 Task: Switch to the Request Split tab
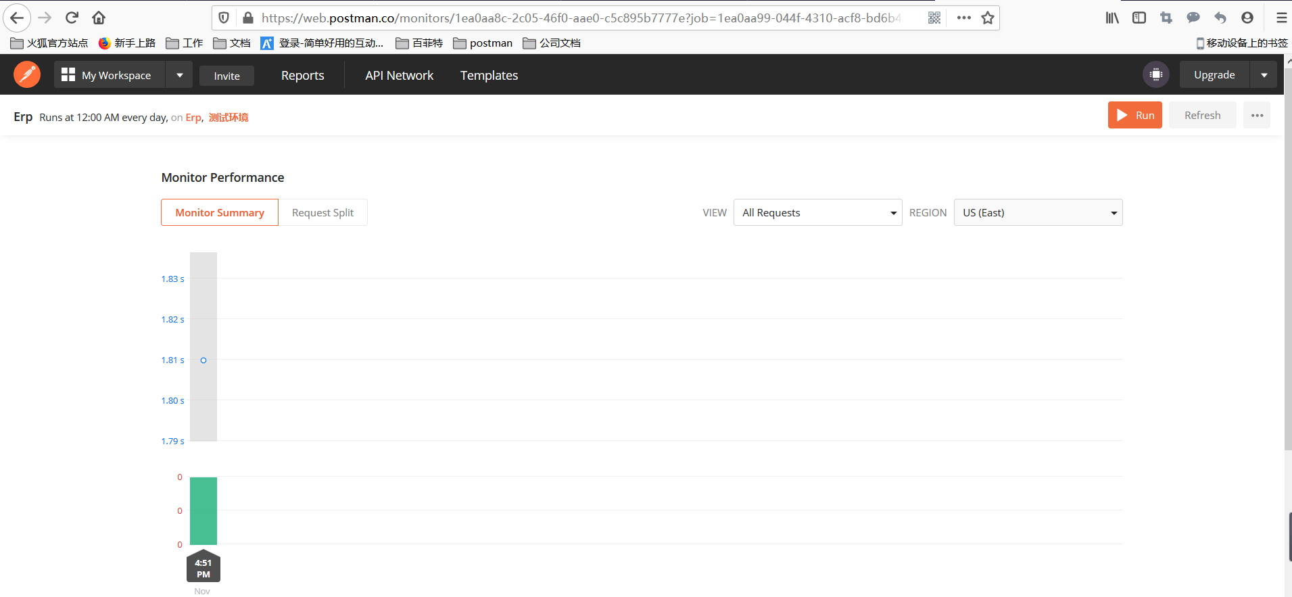(x=322, y=213)
